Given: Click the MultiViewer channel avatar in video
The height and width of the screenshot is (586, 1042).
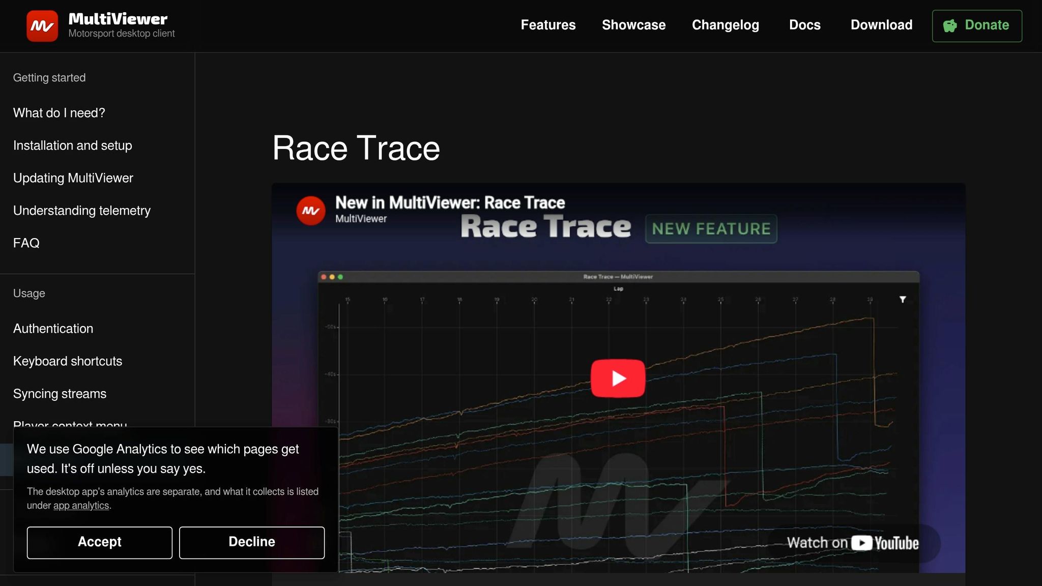Looking at the screenshot, I should 311,210.
